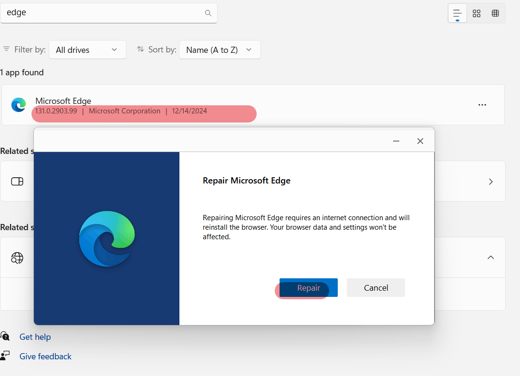Switch to table view layout
This screenshot has width=520, height=376.
pyautogui.click(x=496, y=13)
